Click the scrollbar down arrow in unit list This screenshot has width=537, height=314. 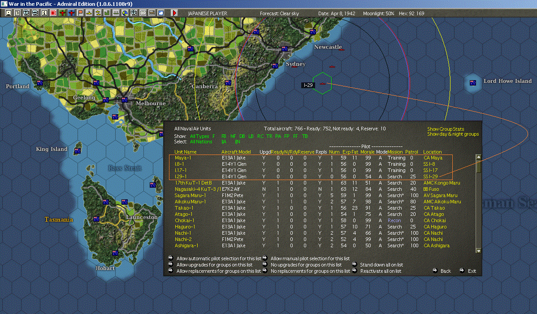pos(478,251)
